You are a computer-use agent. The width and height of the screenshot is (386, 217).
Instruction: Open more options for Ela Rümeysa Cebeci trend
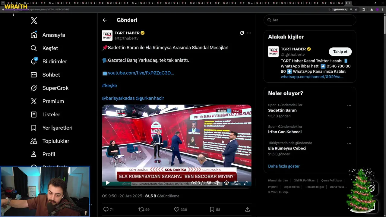(x=349, y=144)
